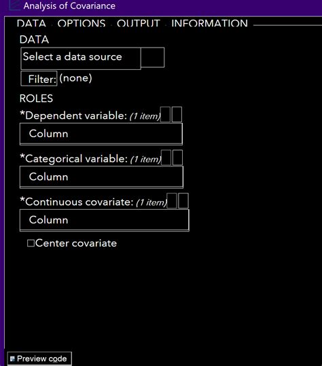
Task: Click the Column box under Categorical variable
Action: 102,177
